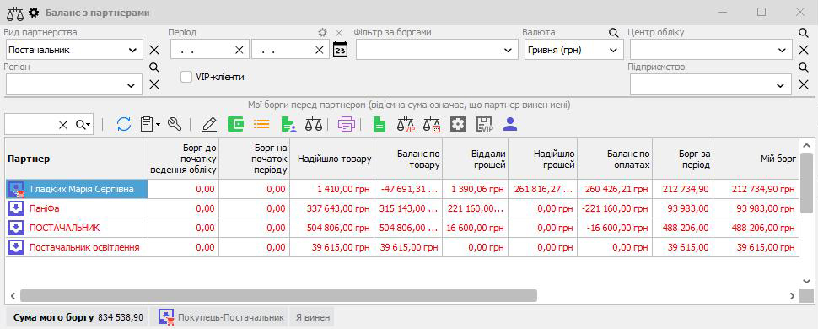Select the Постачальник освітлення row

point(401,247)
